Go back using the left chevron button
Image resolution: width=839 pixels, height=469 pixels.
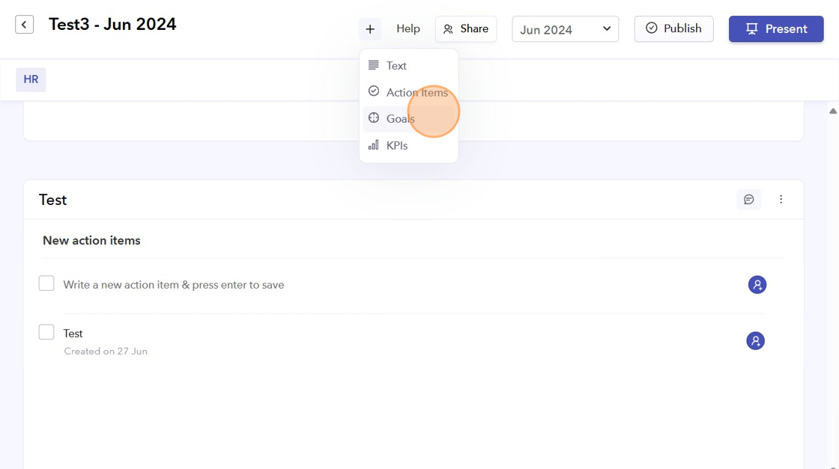[x=24, y=25]
